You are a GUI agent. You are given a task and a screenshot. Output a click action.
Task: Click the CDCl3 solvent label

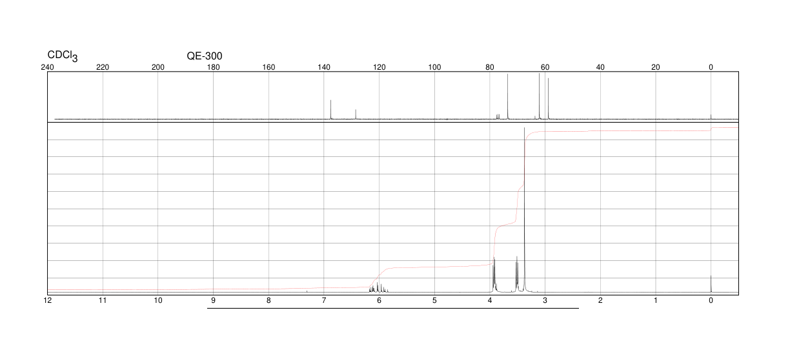coord(62,56)
